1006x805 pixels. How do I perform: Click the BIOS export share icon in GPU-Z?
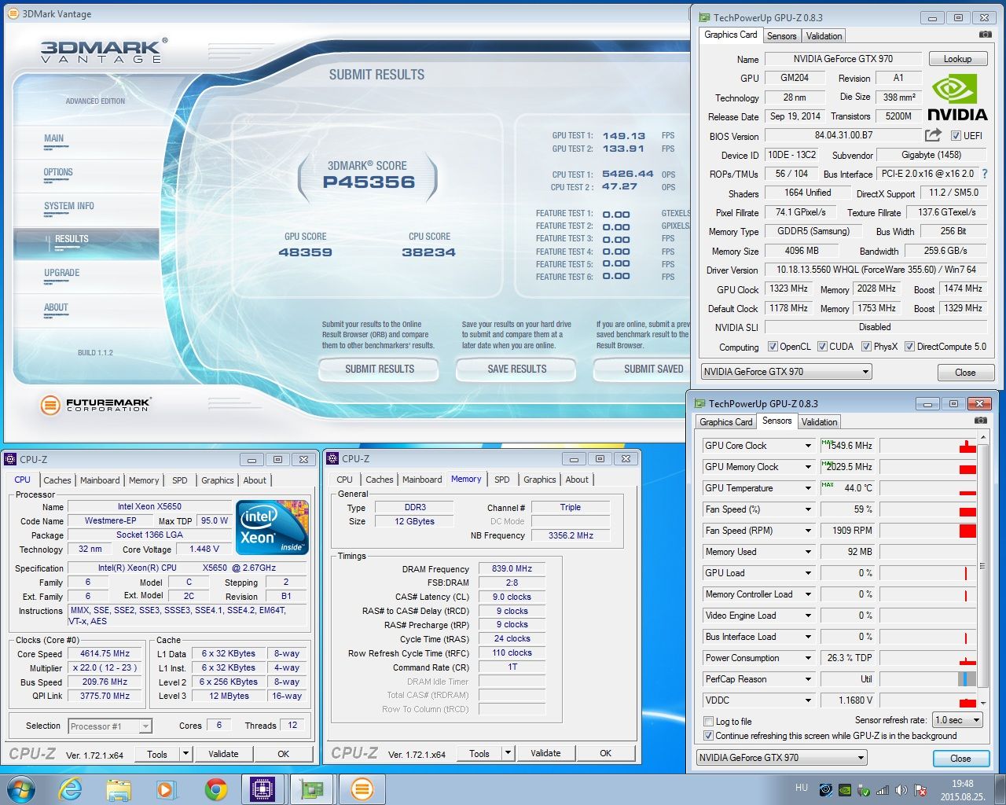(933, 135)
